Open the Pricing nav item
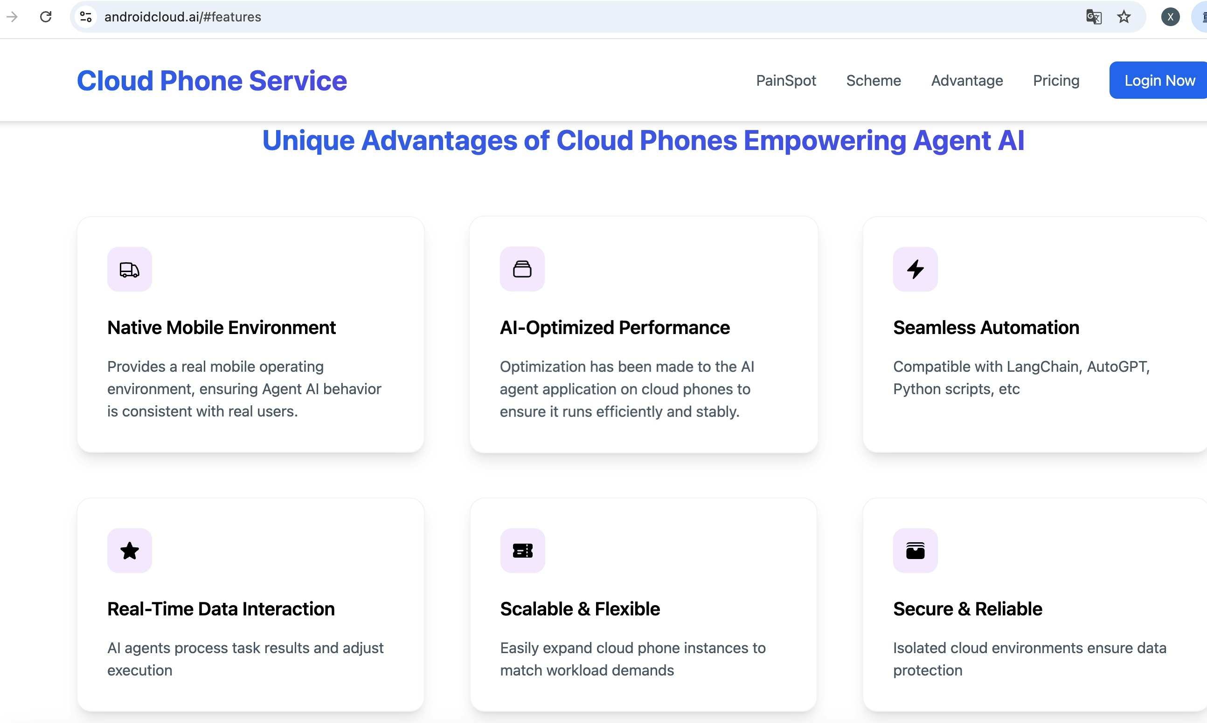The width and height of the screenshot is (1207, 723). pos(1056,81)
